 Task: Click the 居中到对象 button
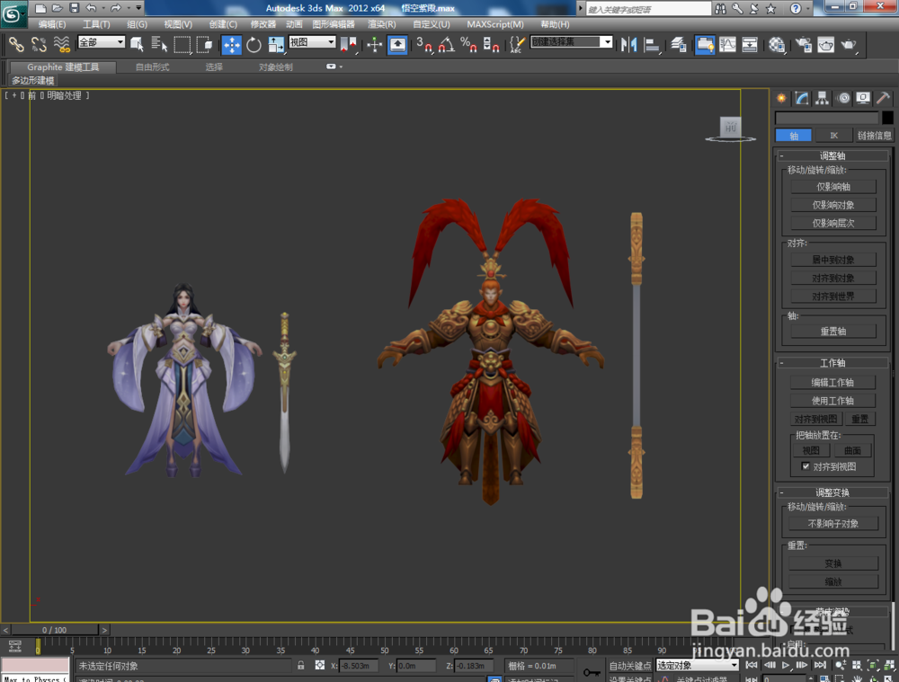point(833,259)
